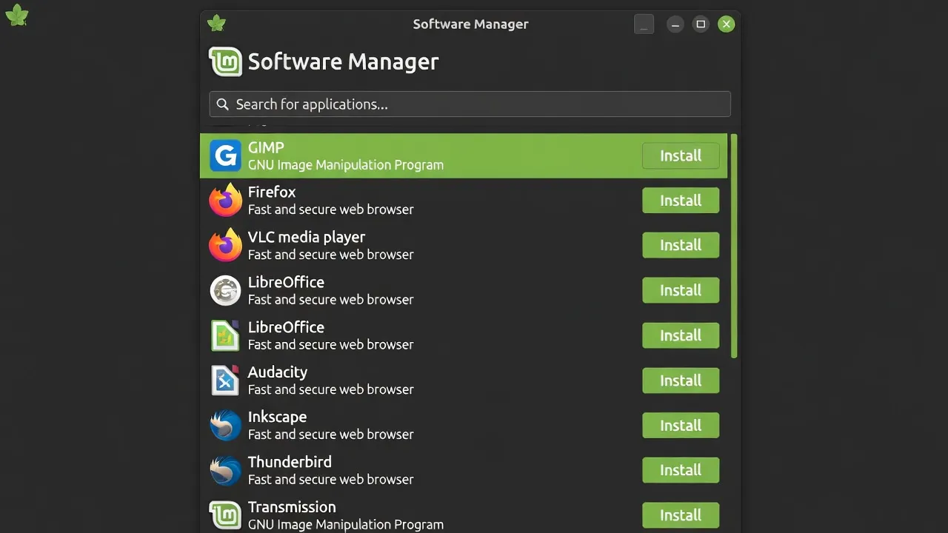Install the round-icon LibreOffice entry
This screenshot has width=948, height=533.
[x=681, y=290]
